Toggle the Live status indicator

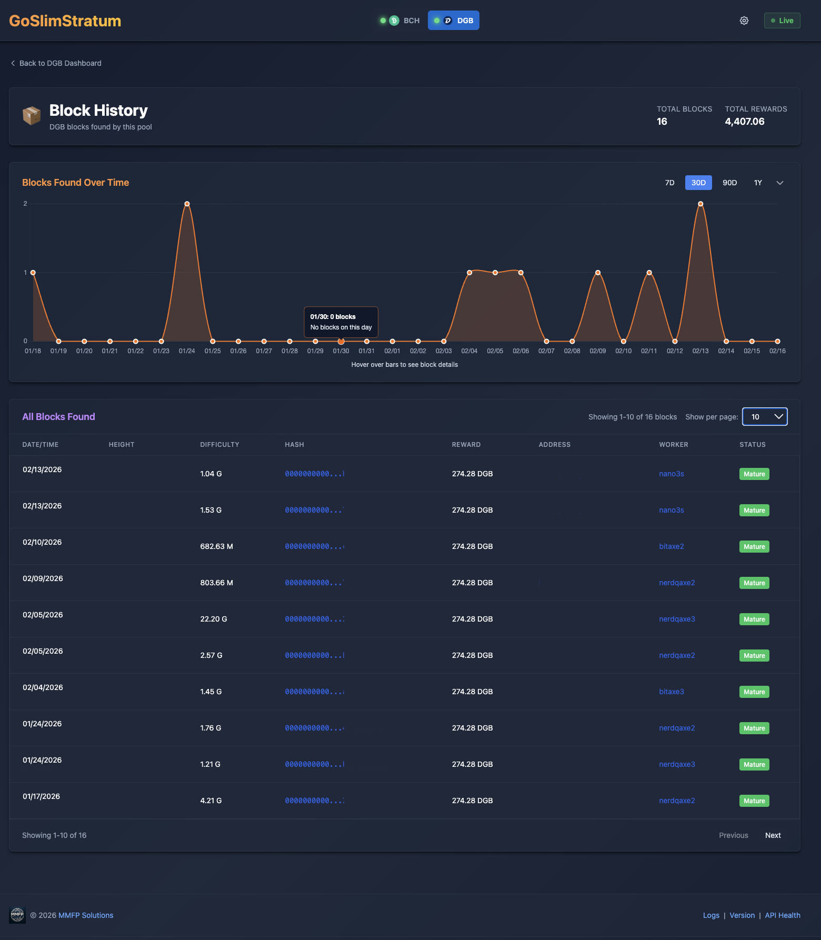pyautogui.click(x=782, y=21)
